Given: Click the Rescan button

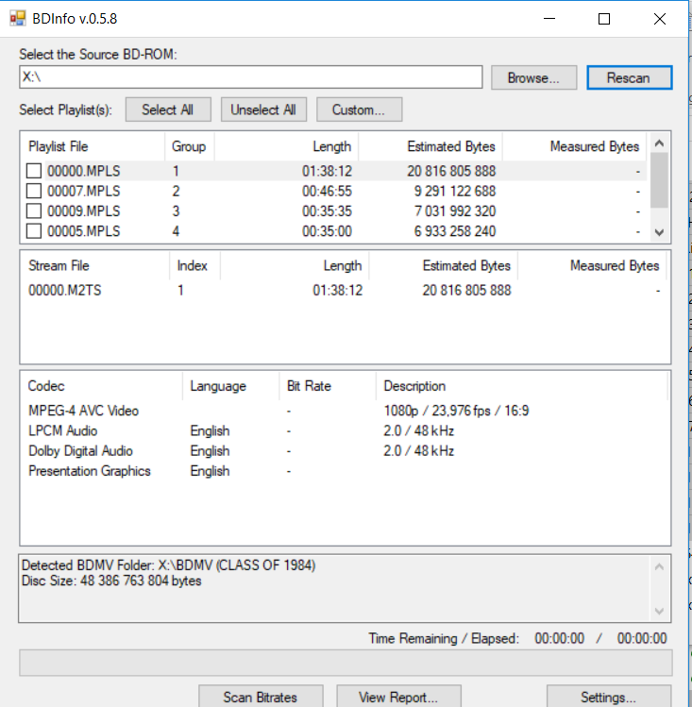Looking at the screenshot, I should [x=629, y=77].
